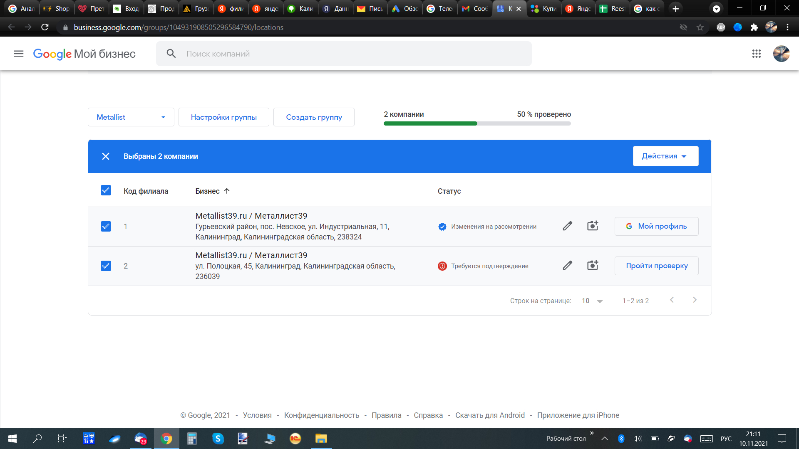This screenshot has width=799, height=449.
Task: Click the browser address bar URL
Action: [x=179, y=27]
